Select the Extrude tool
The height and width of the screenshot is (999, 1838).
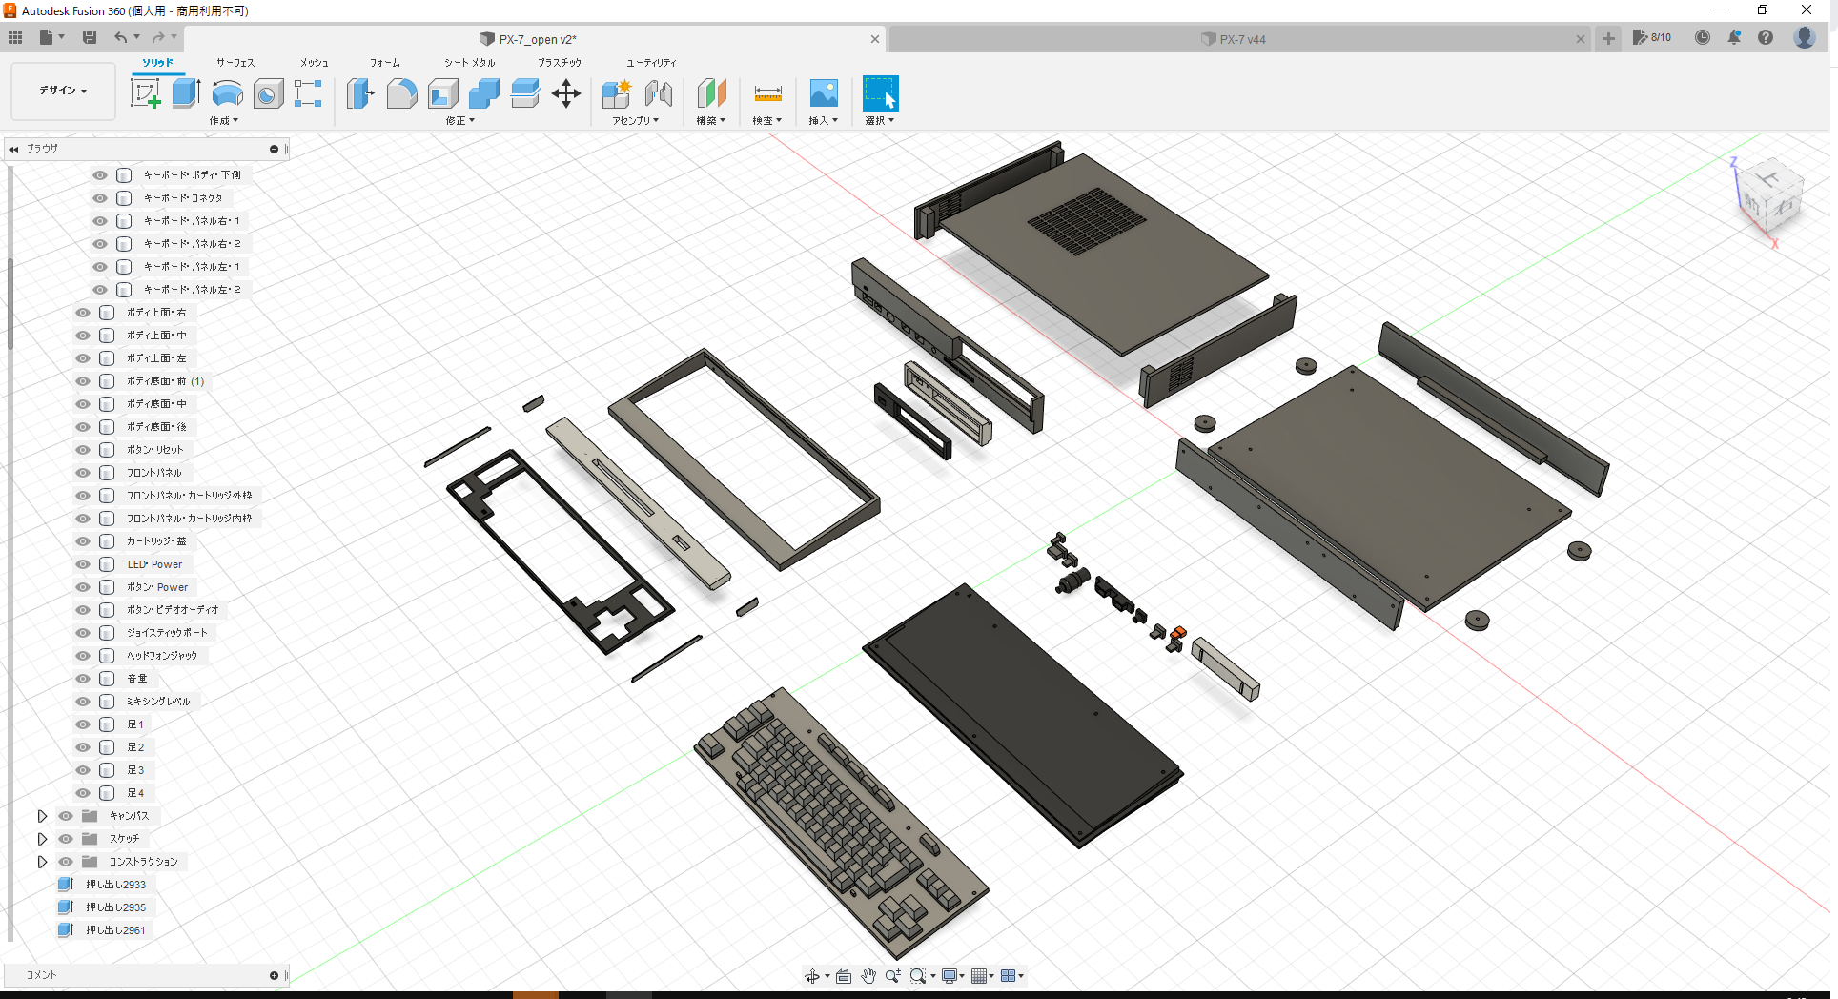184,92
